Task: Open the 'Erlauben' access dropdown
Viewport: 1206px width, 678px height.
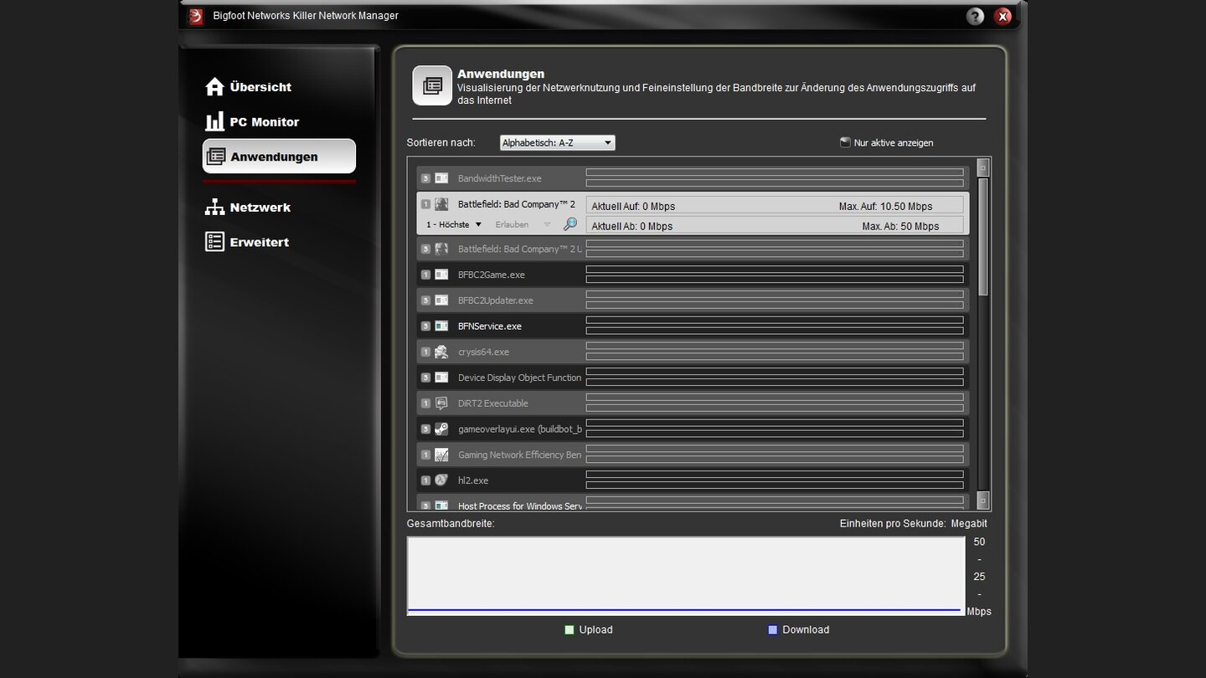Action: tap(523, 224)
